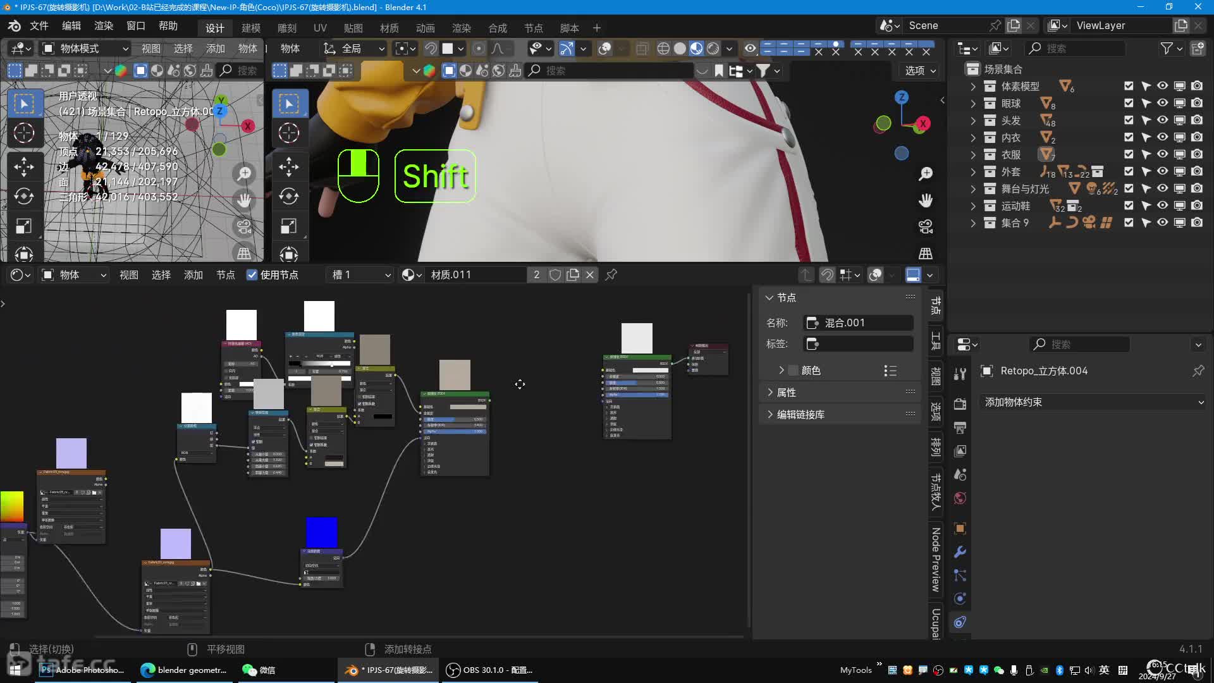The width and height of the screenshot is (1214, 683).
Task: Collapse the 节点 panel
Action: (x=769, y=298)
